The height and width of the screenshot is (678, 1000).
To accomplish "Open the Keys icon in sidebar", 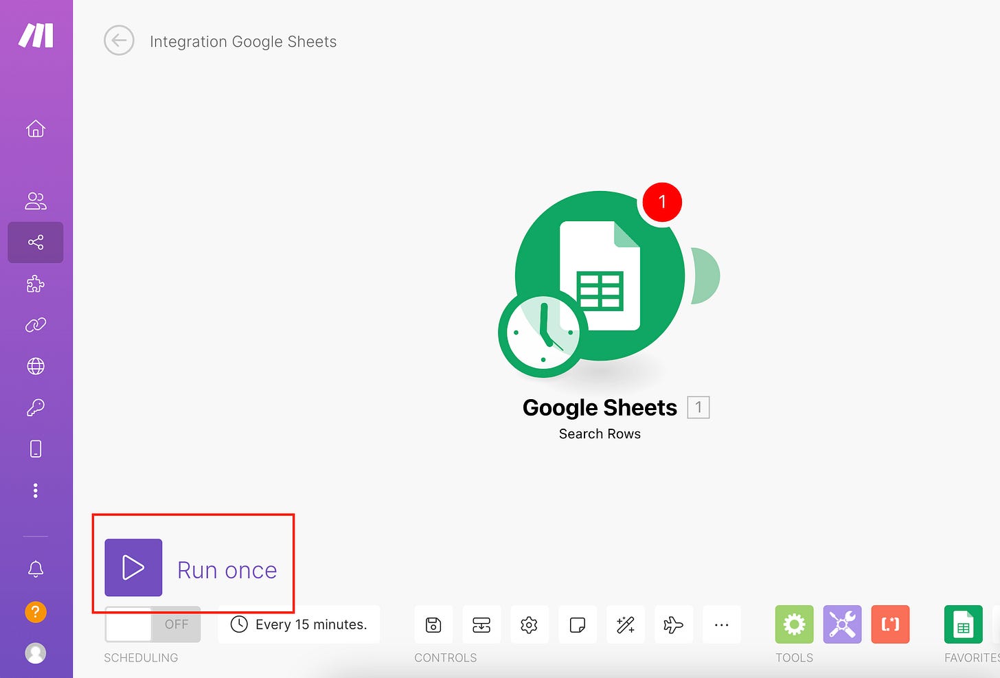I will click(x=36, y=407).
